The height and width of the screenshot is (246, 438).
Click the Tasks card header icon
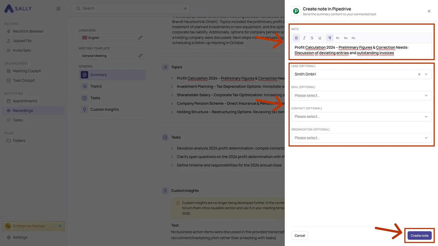[165, 137]
